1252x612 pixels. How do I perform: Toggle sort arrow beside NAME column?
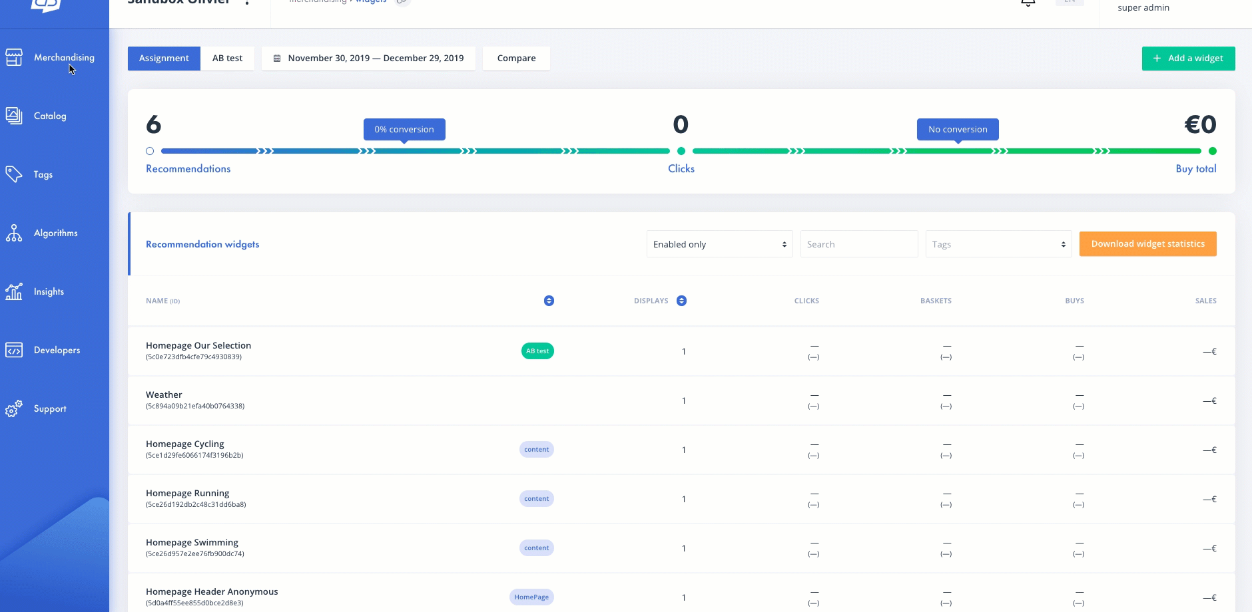[x=549, y=301]
